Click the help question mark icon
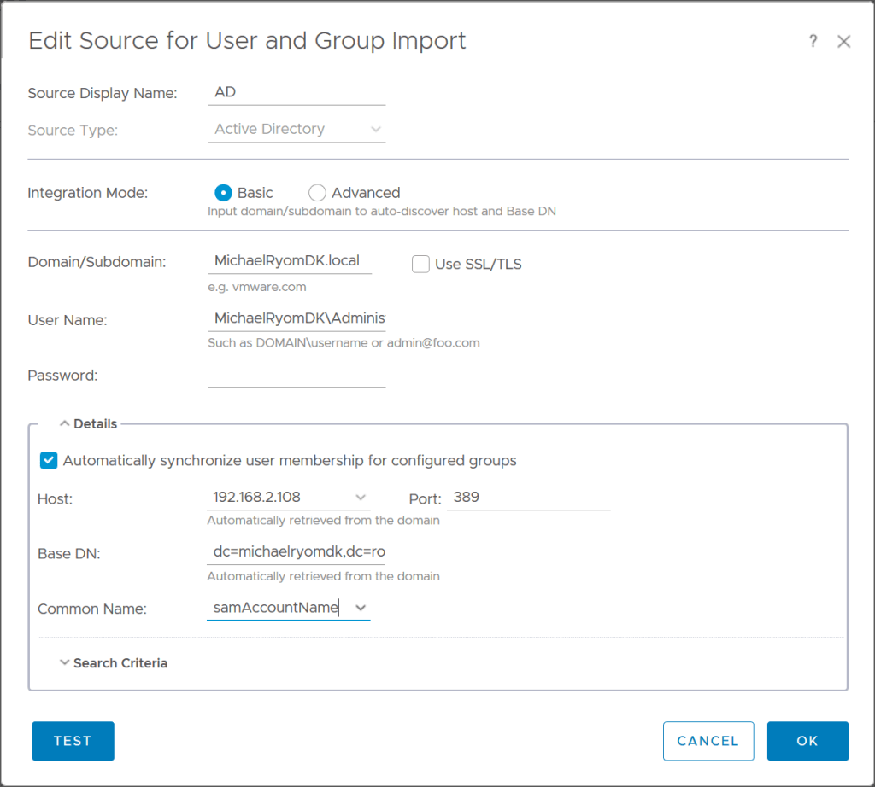Image resolution: width=875 pixels, height=787 pixels. [813, 41]
